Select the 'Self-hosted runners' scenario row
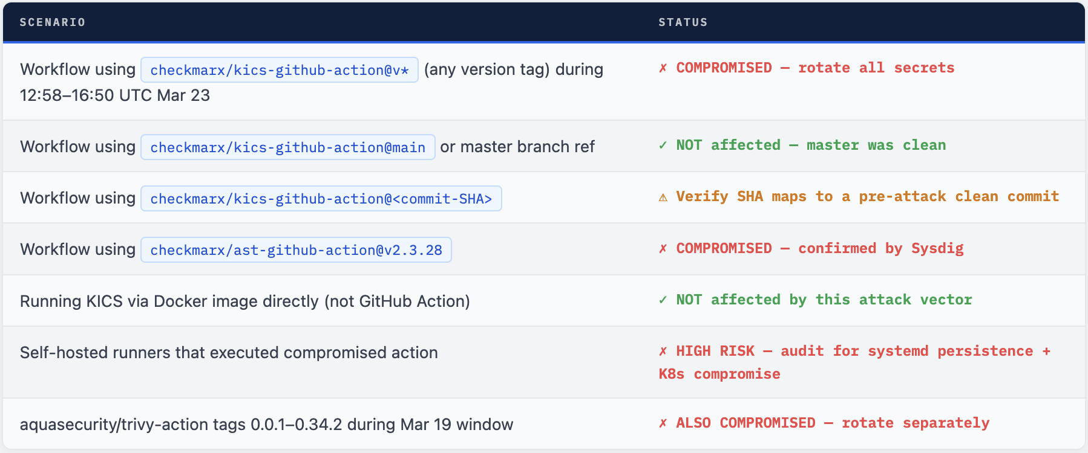1088x453 pixels. (x=229, y=353)
